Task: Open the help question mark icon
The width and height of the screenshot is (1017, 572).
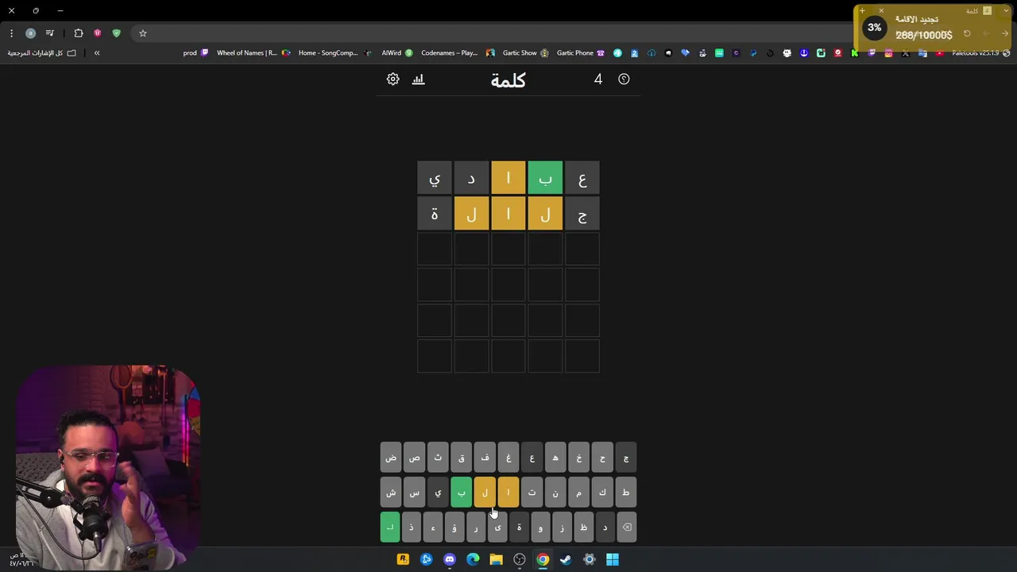Action: (x=624, y=79)
